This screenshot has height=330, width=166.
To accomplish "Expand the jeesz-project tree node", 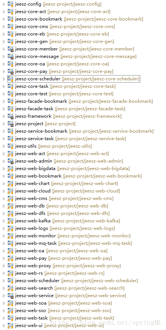I will [4, 124].
